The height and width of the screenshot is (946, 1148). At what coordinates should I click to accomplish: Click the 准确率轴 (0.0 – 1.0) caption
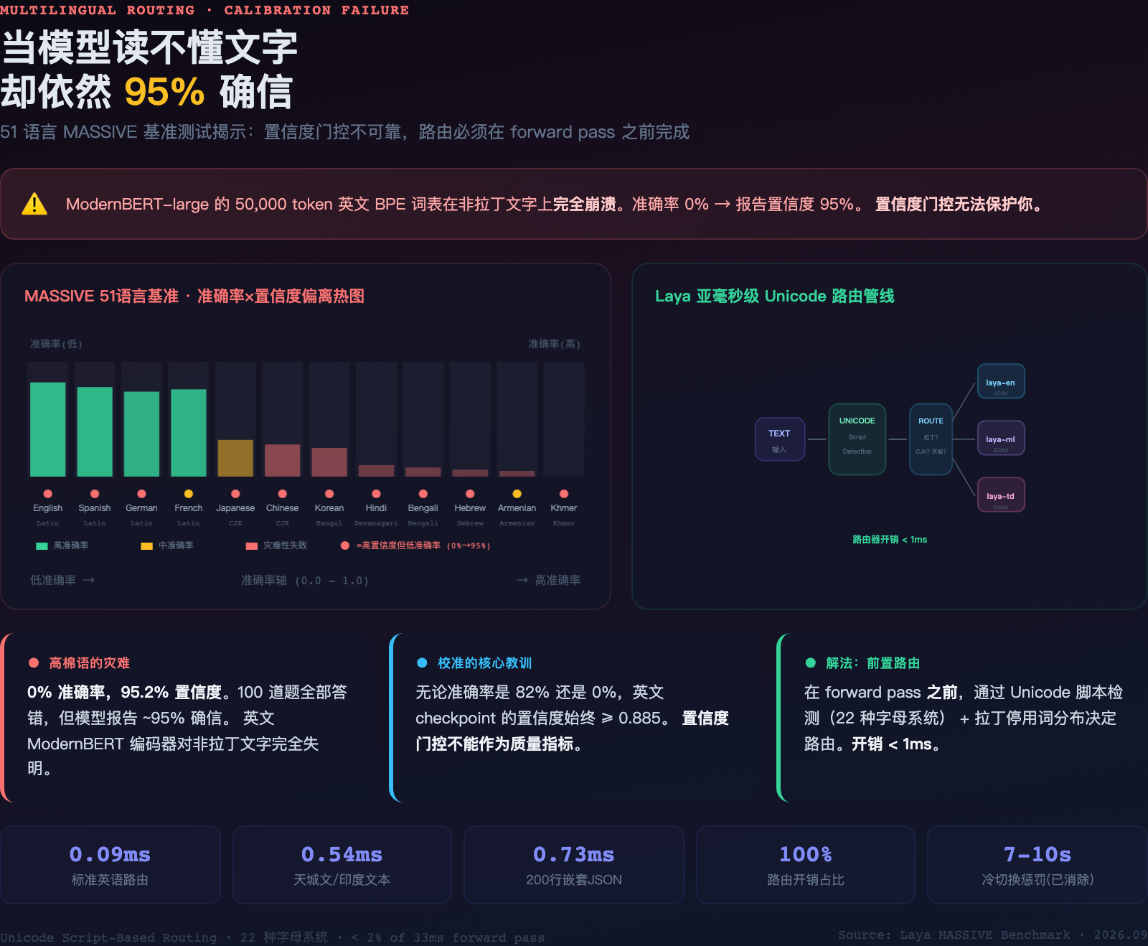(305, 580)
